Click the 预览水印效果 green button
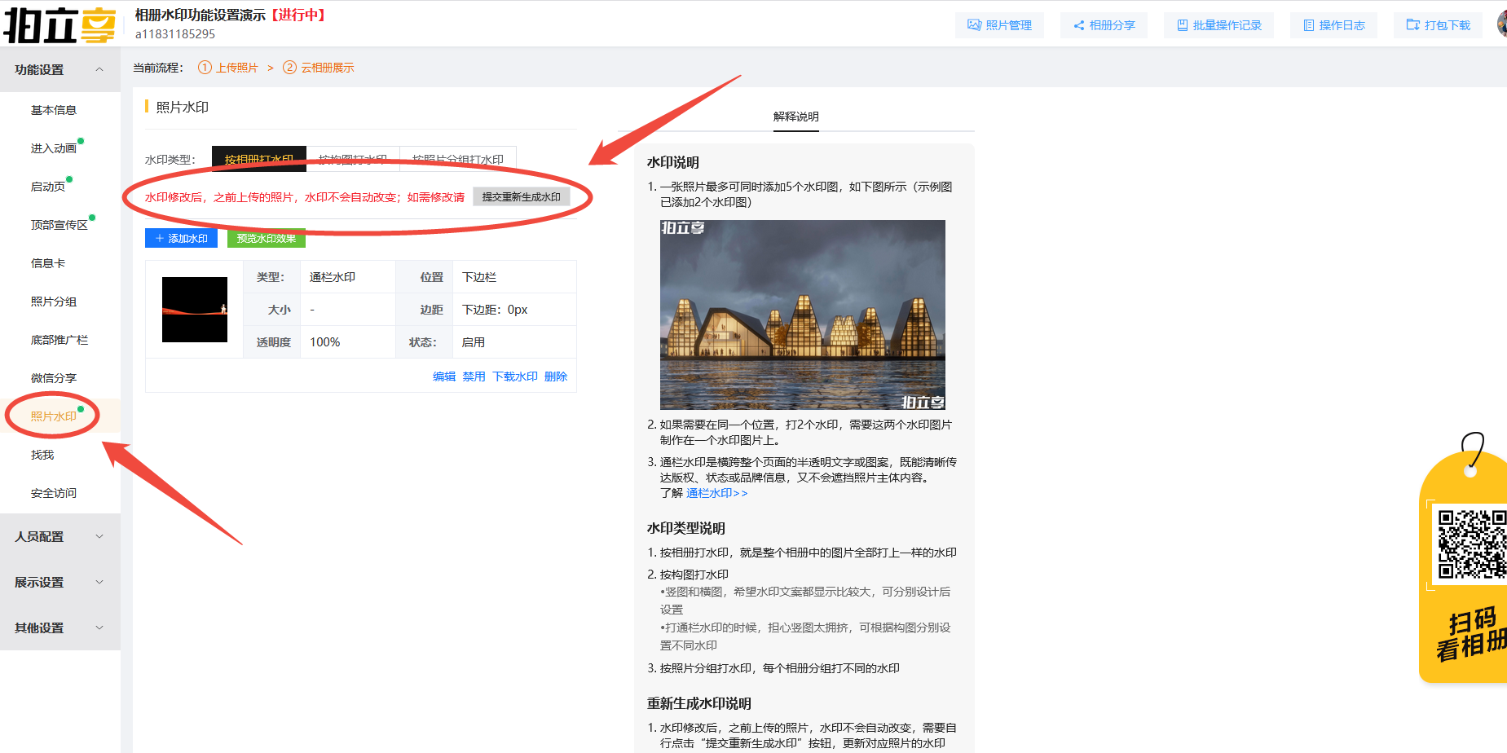Viewport: 1507px width, 753px height. pos(265,237)
